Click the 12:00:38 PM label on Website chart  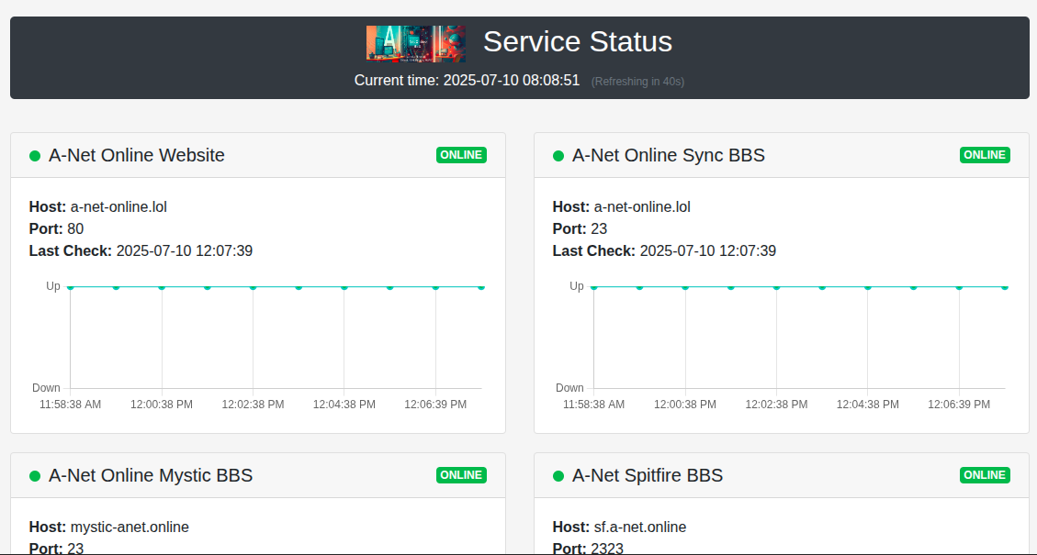point(162,405)
